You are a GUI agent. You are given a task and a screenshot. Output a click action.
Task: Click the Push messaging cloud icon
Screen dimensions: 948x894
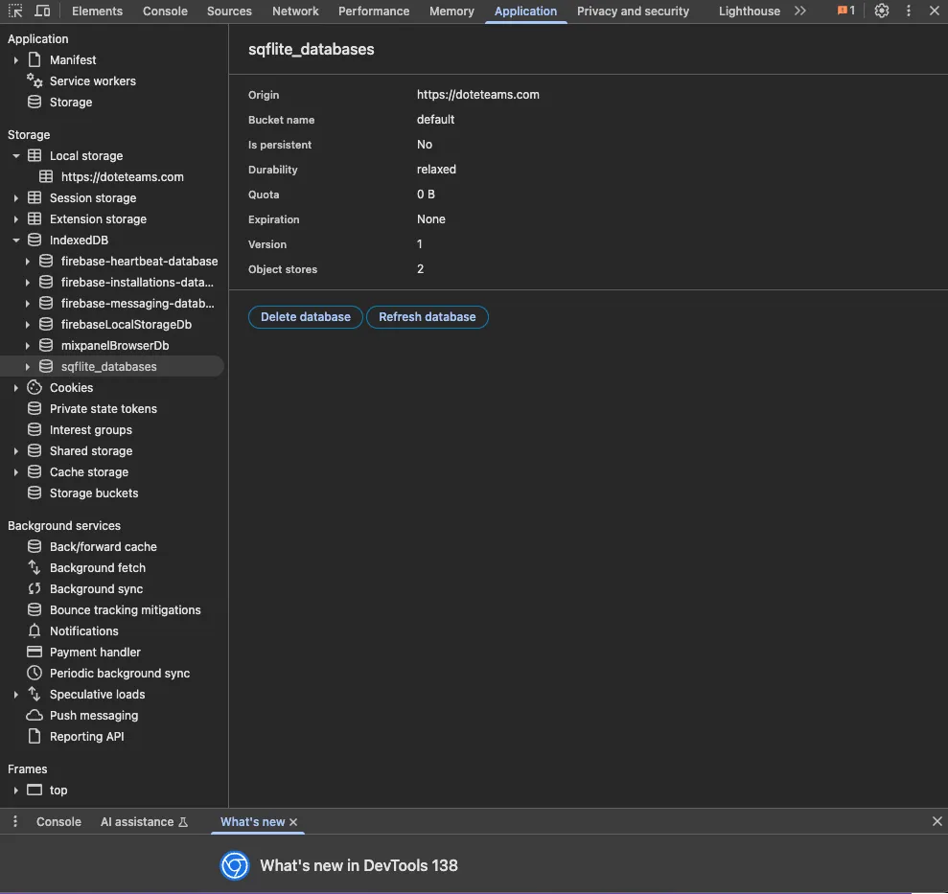pyautogui.click(x=35, y=715)
